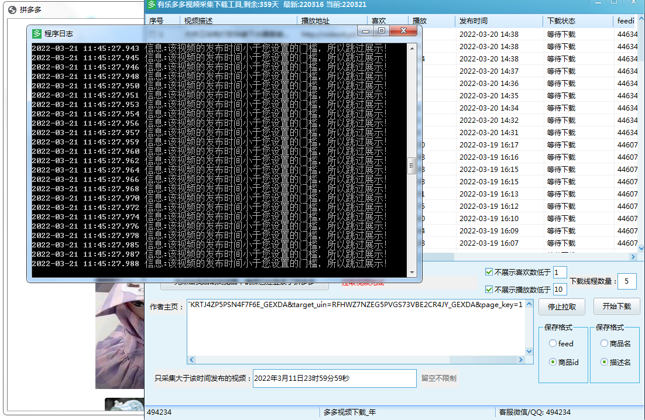Image resolution: width=645 pixels, height=420 pixels.
Task: Toggle the 不展示播放数低于 checkbox
Action: point(489,290)
